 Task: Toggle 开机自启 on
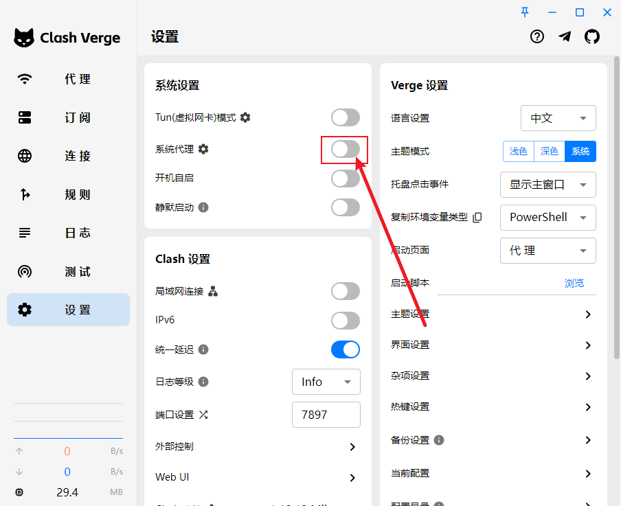coord(345,178)
